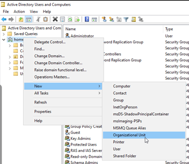Go up one level folder icon
This screenshot has width=189, height=164.
coord(21,19)
